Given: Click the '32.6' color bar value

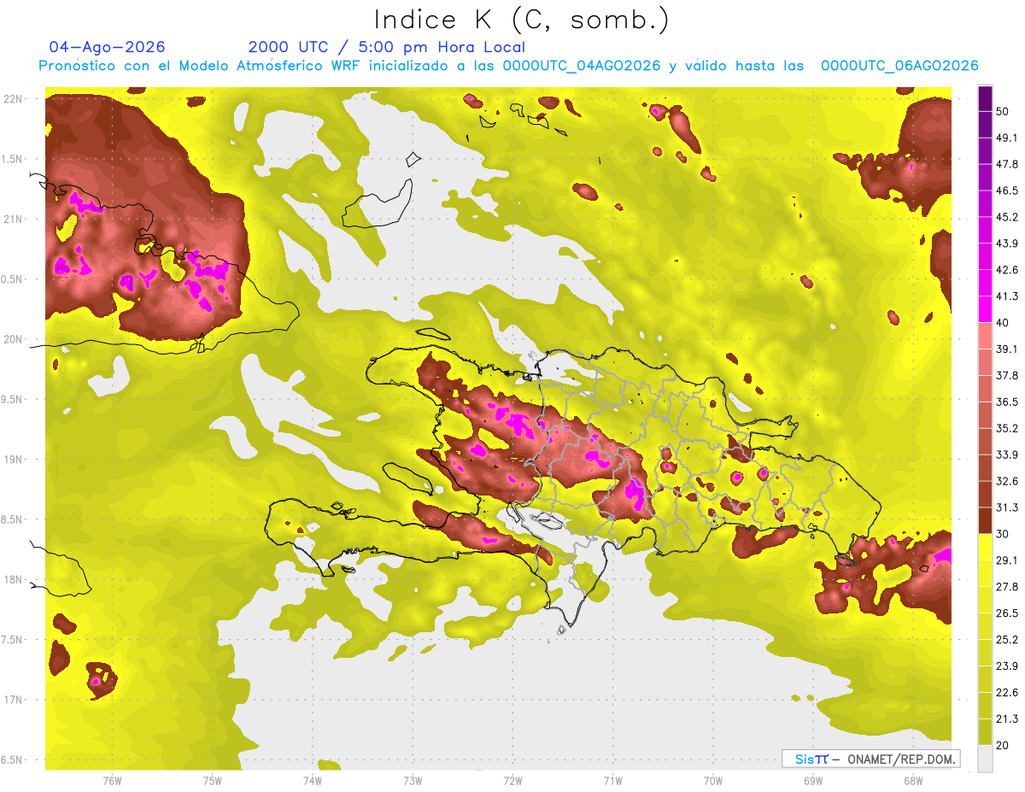Looking at the screenshot, I should click(1007, 481).
